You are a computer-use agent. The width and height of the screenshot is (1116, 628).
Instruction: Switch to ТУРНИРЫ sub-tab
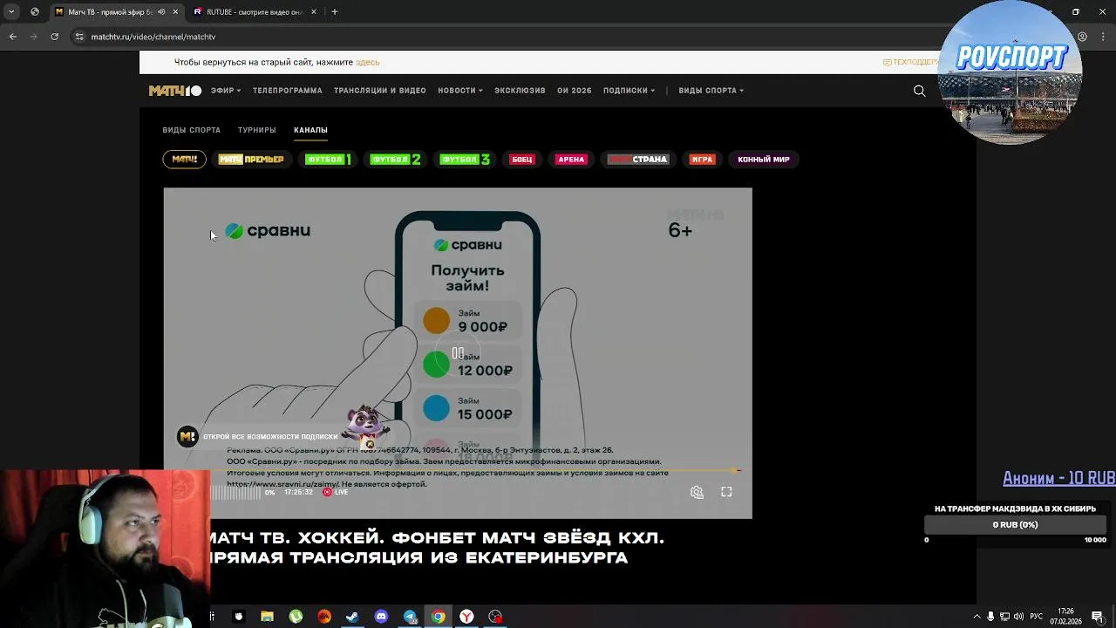coord(256,130)
